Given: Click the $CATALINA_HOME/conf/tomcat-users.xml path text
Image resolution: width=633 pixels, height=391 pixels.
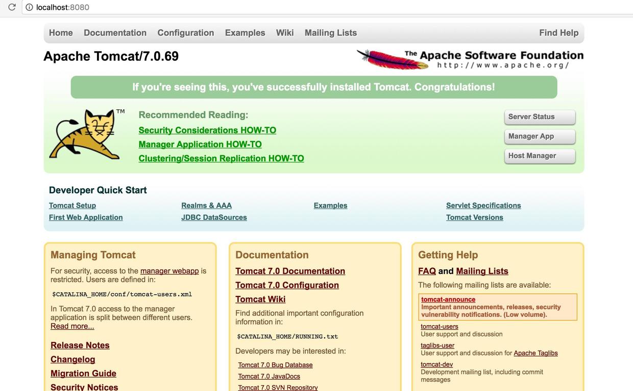Looking at the screenshot, I should click(122, 294).
